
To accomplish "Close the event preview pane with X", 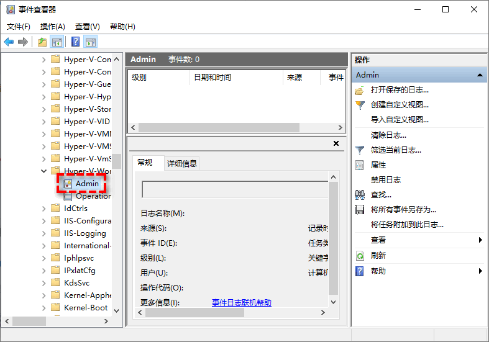I will pyautogui.click(x=336, y=143).
